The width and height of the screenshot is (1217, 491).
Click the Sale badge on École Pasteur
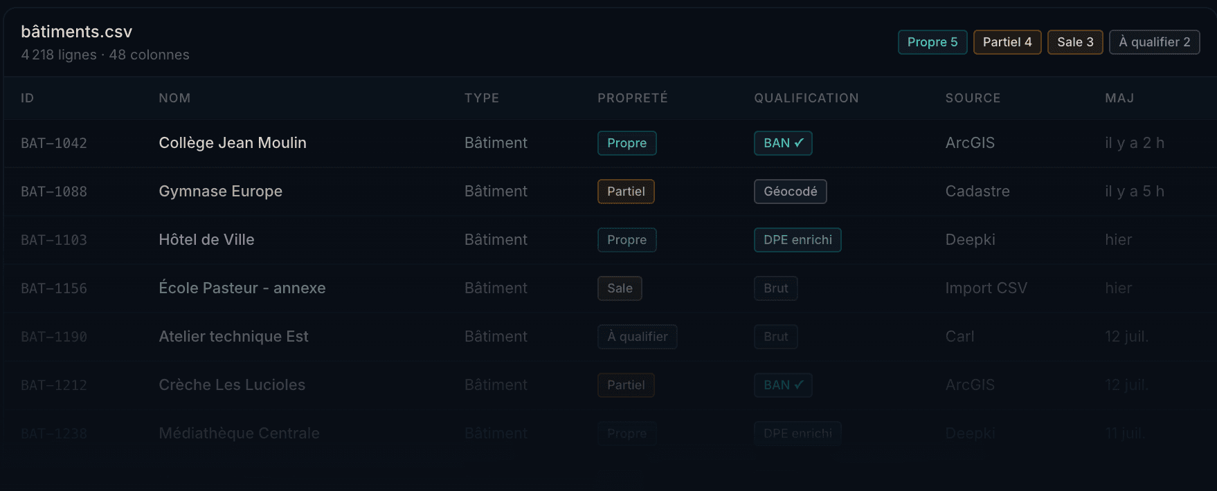point(620,288)
